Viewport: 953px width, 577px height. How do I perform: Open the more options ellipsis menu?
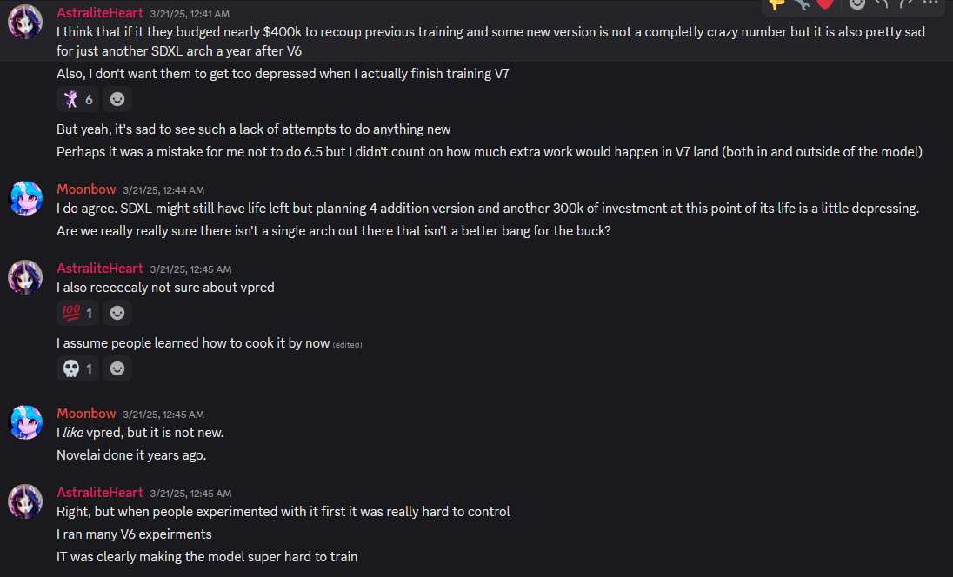930,3
